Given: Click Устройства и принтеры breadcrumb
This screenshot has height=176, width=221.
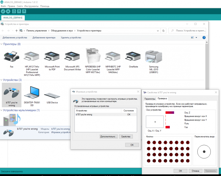Looking at the screenshot, I should (89, 31).
